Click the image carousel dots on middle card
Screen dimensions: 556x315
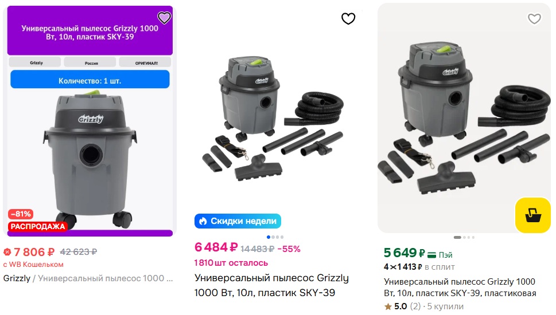point(275,237)
